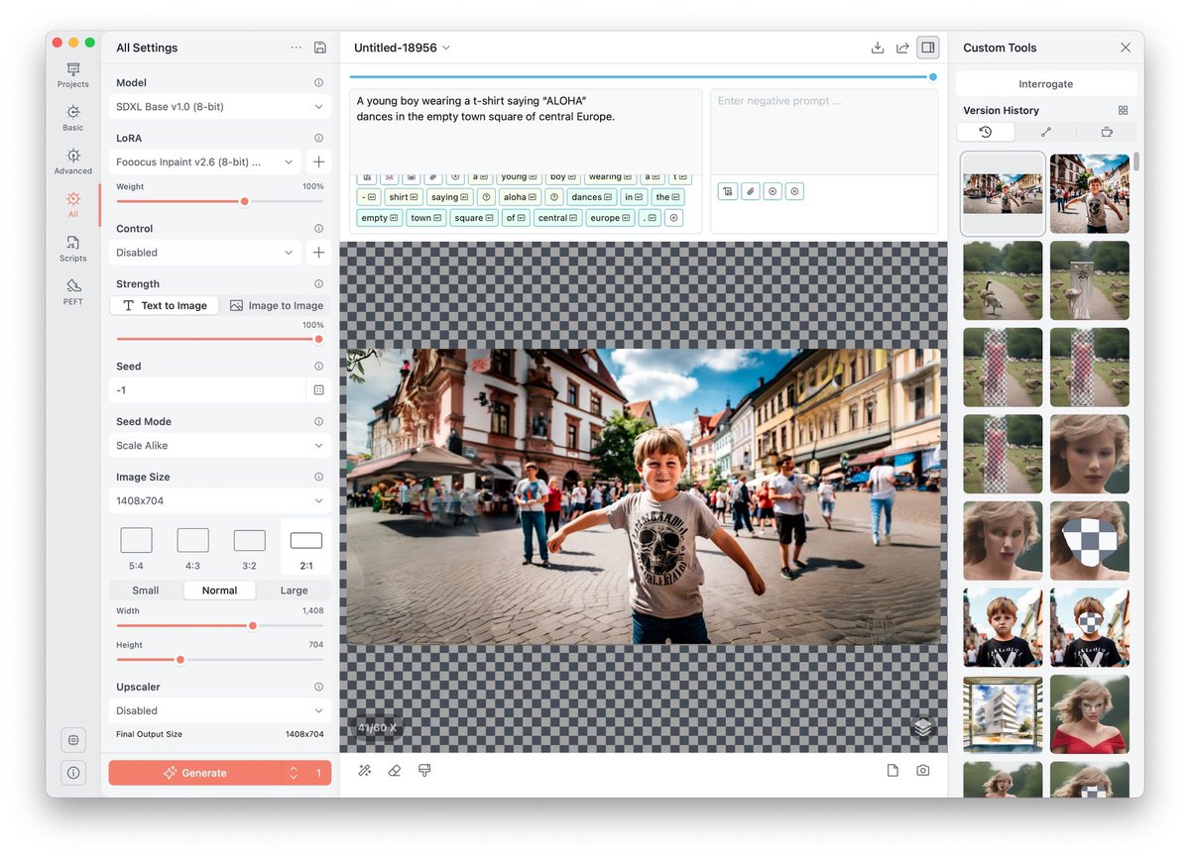Open the white building history thumbnail

pyautogui.click(x=1003, y=714)
